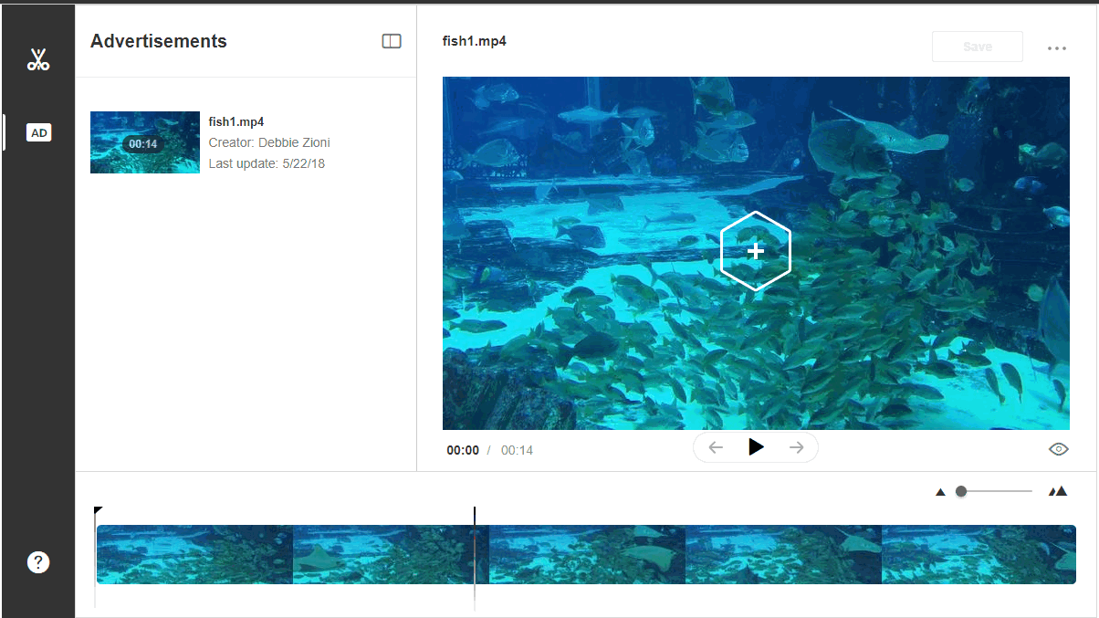Screen dimensions: 1099x618
Task: Open the three-dot more options menu
Action: tap(1057, 48)
